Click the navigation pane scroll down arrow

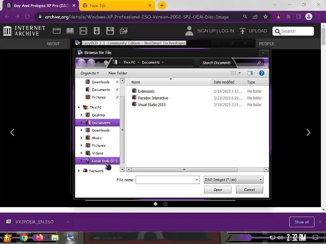click(122, 169)
